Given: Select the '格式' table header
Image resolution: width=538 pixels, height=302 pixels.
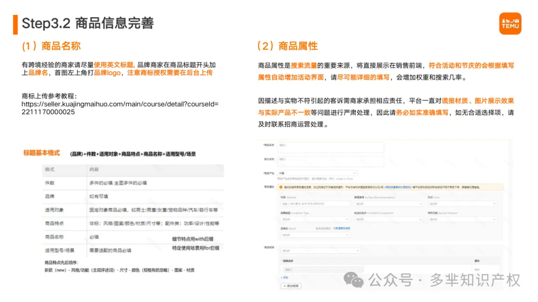Looking at the screenshot, I should 50,169.
